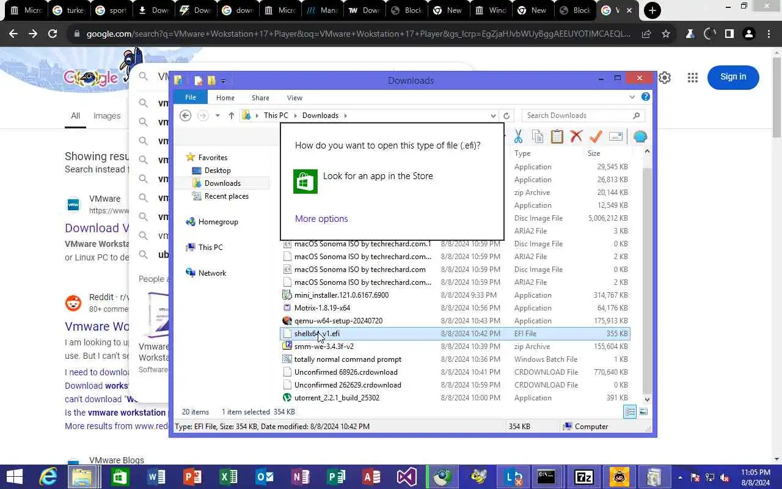Viewport: 782px width, 489px height.
Task: Open Internet Explorer from the taskbar
Action: 48,477
